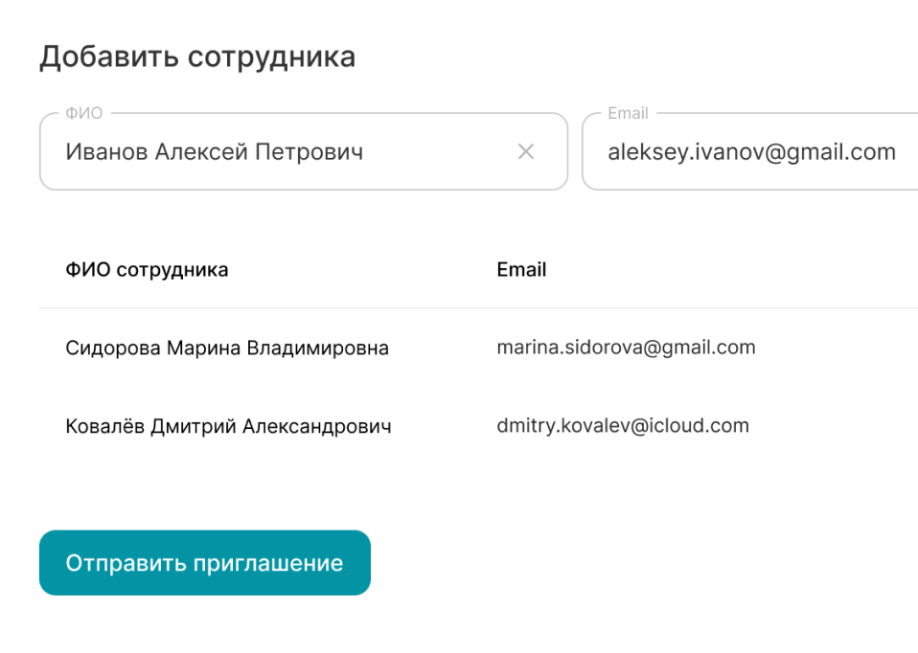Click the small ФИО floating label

tap(83, 113)
